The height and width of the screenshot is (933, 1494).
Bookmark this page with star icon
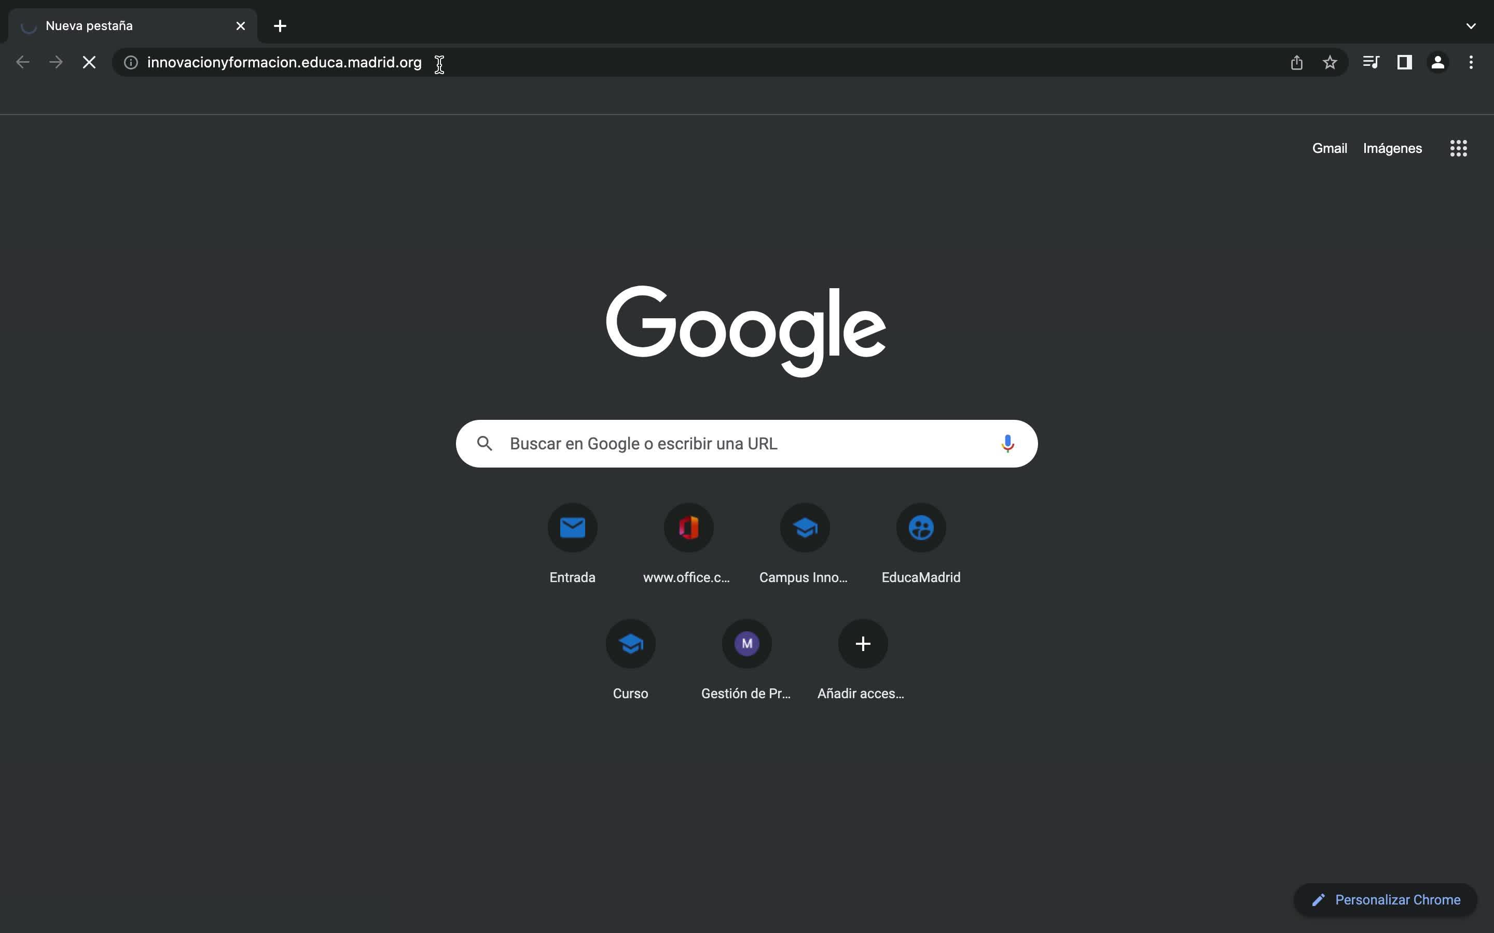[1330, 62]
